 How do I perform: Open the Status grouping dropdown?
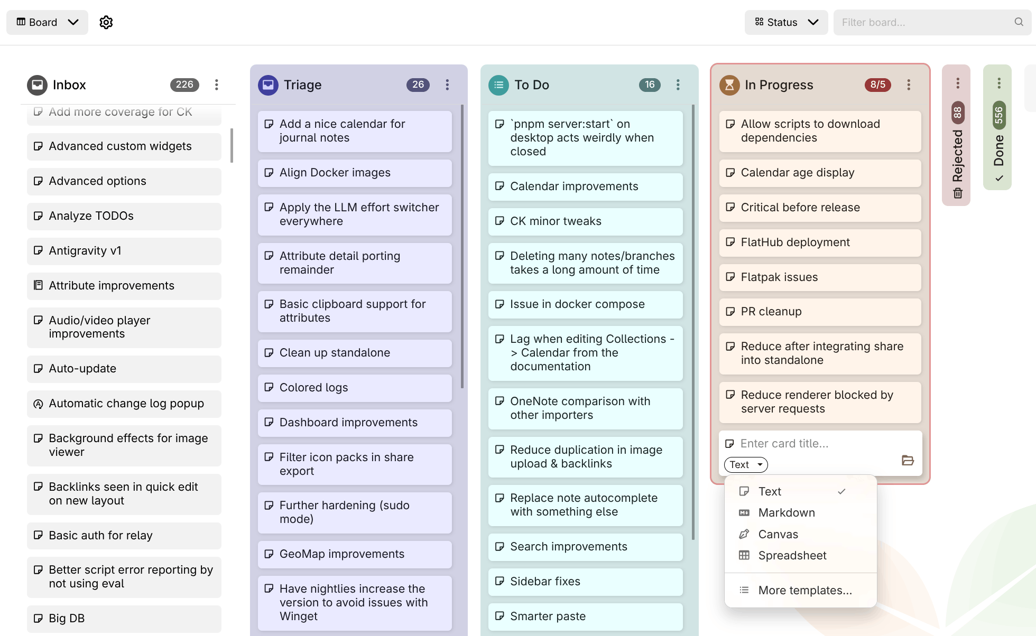tap(786, 22)
